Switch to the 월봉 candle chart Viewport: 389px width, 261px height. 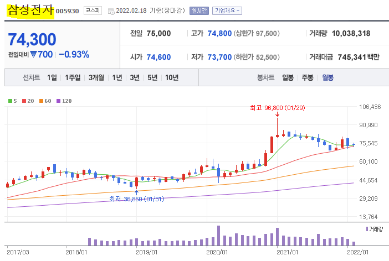pos(327,78)
